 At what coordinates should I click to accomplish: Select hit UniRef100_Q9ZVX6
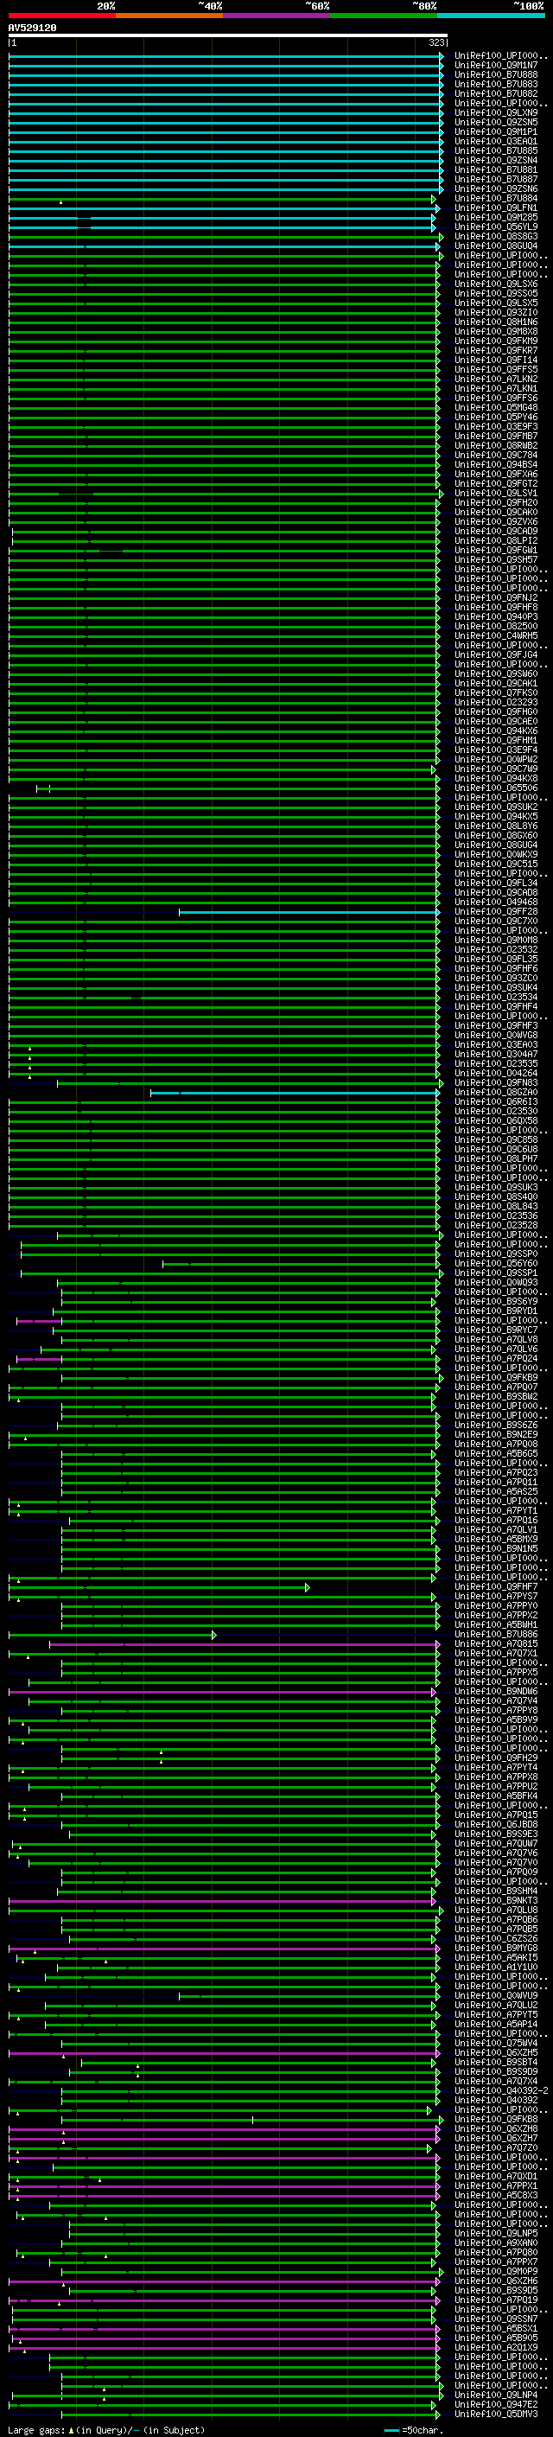coord(496,521)
